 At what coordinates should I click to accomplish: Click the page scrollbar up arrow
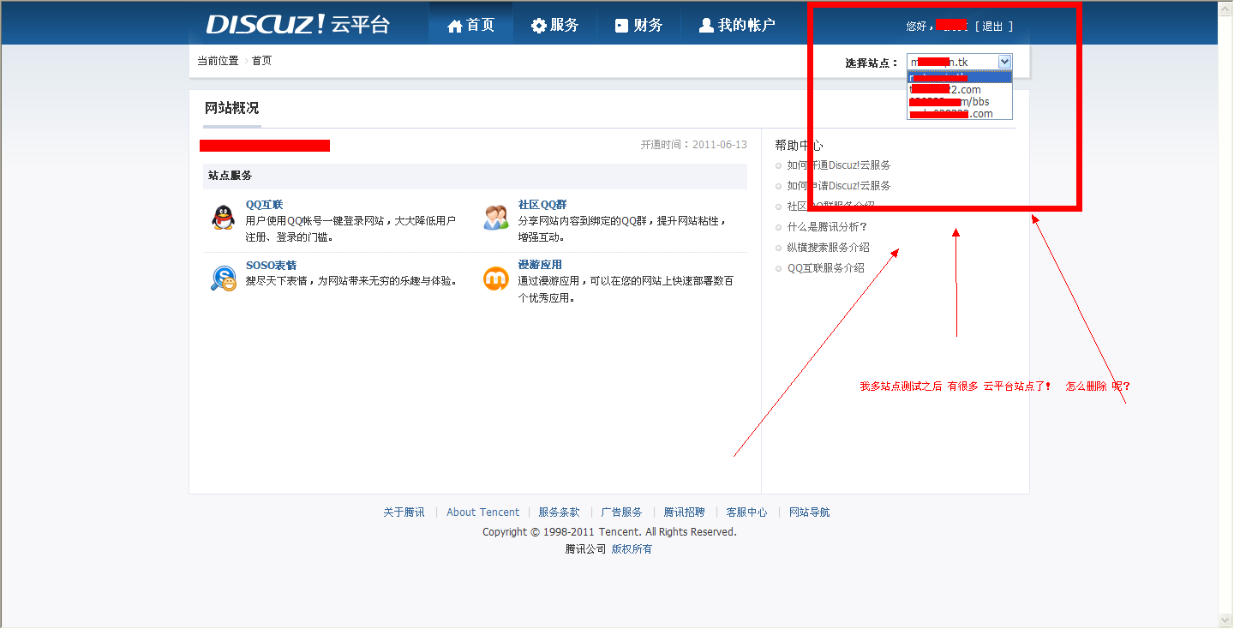point(1225,9)
